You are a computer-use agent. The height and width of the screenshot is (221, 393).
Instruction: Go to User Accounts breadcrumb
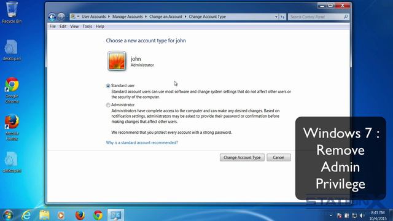tap(94, 17)
